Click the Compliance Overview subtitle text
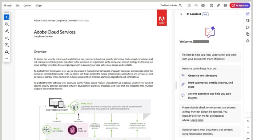253x140 pixels. pos(43,36)
